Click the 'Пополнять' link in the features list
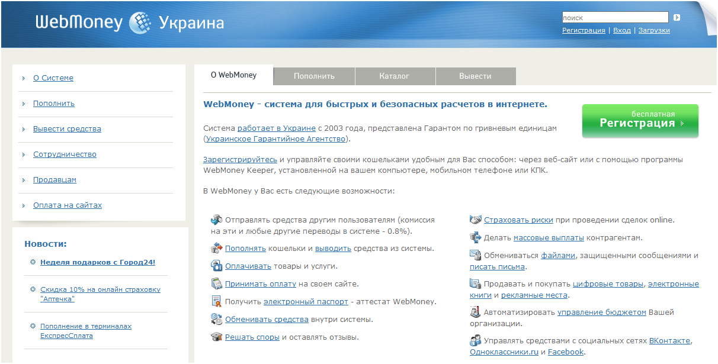Screen dimensions: 718x364 pos(246,249)
